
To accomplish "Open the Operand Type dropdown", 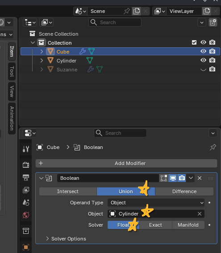I will coord(156,203).
